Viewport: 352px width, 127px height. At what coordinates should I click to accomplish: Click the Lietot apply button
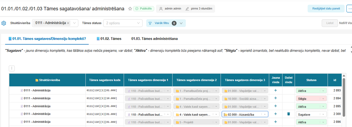point(329,23)
